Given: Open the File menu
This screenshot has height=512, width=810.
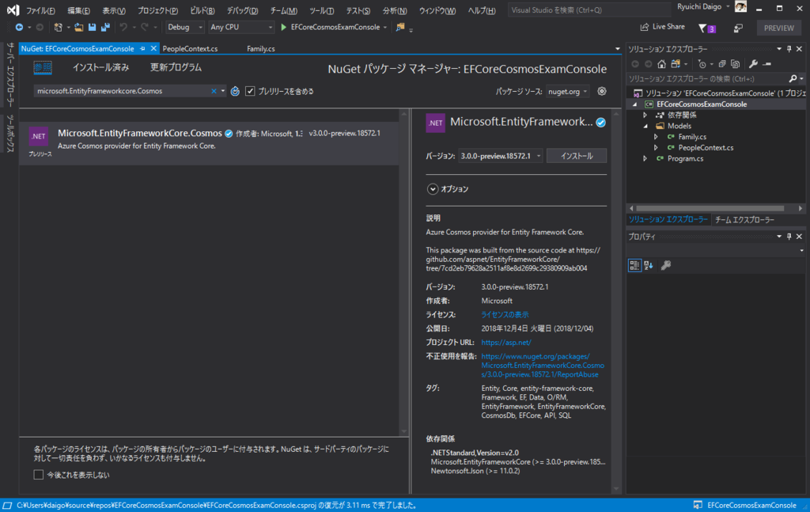Looking at the screenshot, I should 40,10.
